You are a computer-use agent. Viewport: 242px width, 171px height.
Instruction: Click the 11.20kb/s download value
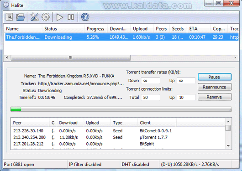[68, 137]
